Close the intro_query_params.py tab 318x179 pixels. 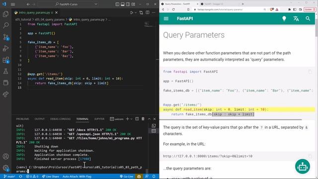(56, 12)
